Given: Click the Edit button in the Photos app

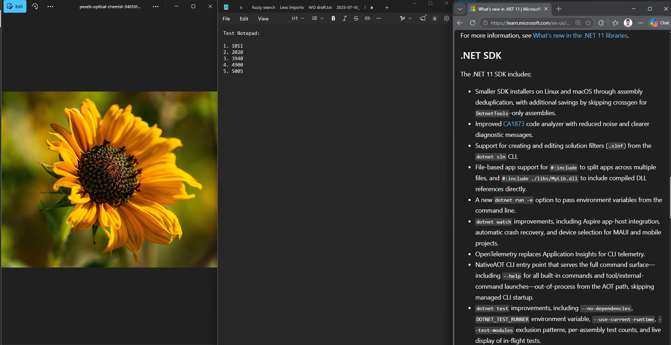Looking at the screenshot, I should pyautogui.click(x=15, y=6).
